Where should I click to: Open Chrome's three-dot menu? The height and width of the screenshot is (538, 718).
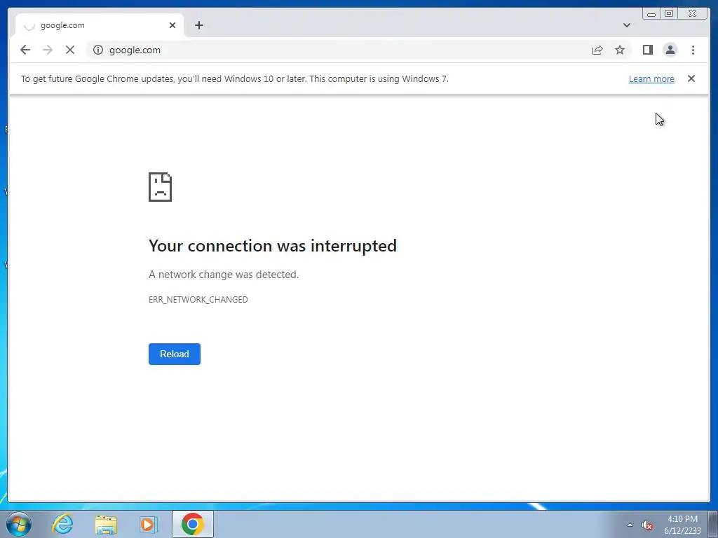click(693, 50)
